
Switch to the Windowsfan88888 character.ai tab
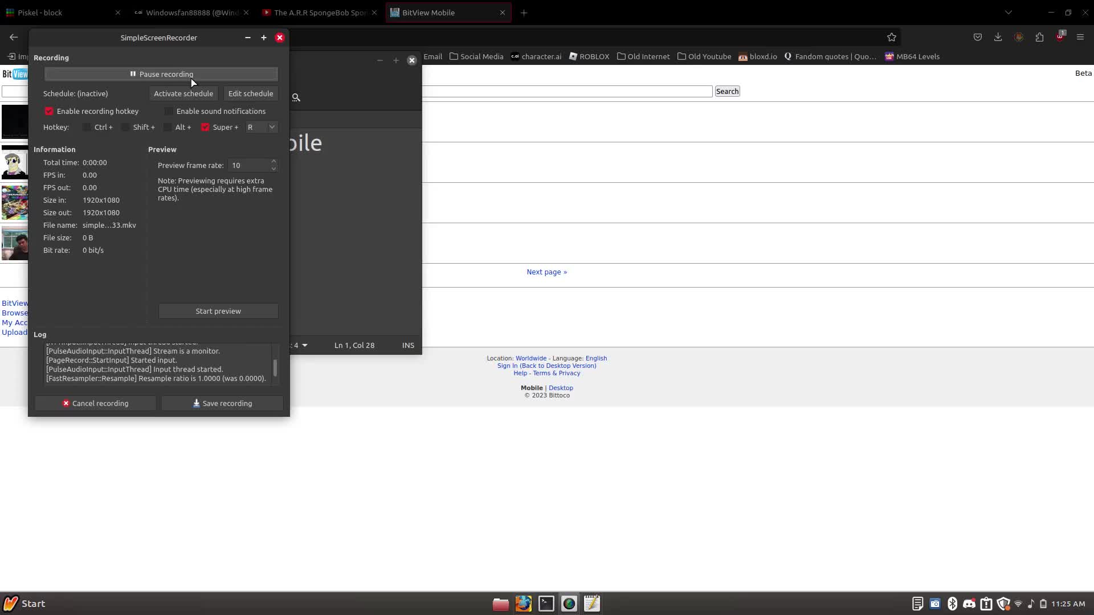point(191,13)
